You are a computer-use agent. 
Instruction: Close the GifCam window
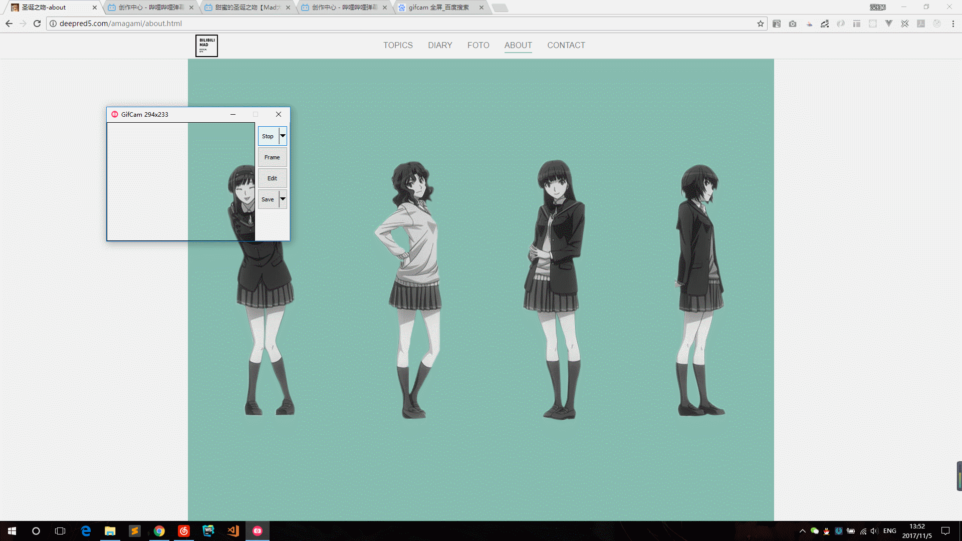pos(279,115)
